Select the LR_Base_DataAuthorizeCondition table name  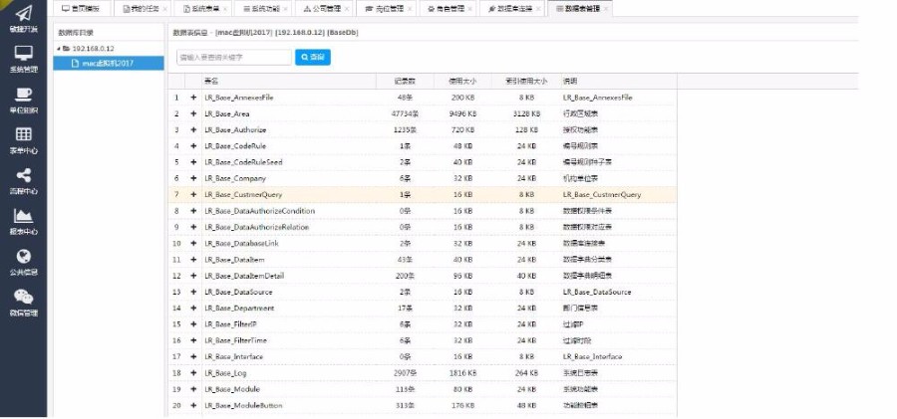point(260,211)
